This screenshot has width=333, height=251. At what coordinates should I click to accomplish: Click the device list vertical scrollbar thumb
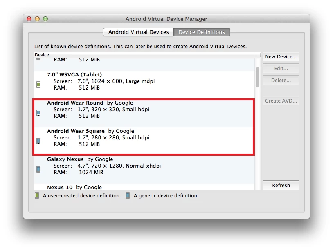258,77
